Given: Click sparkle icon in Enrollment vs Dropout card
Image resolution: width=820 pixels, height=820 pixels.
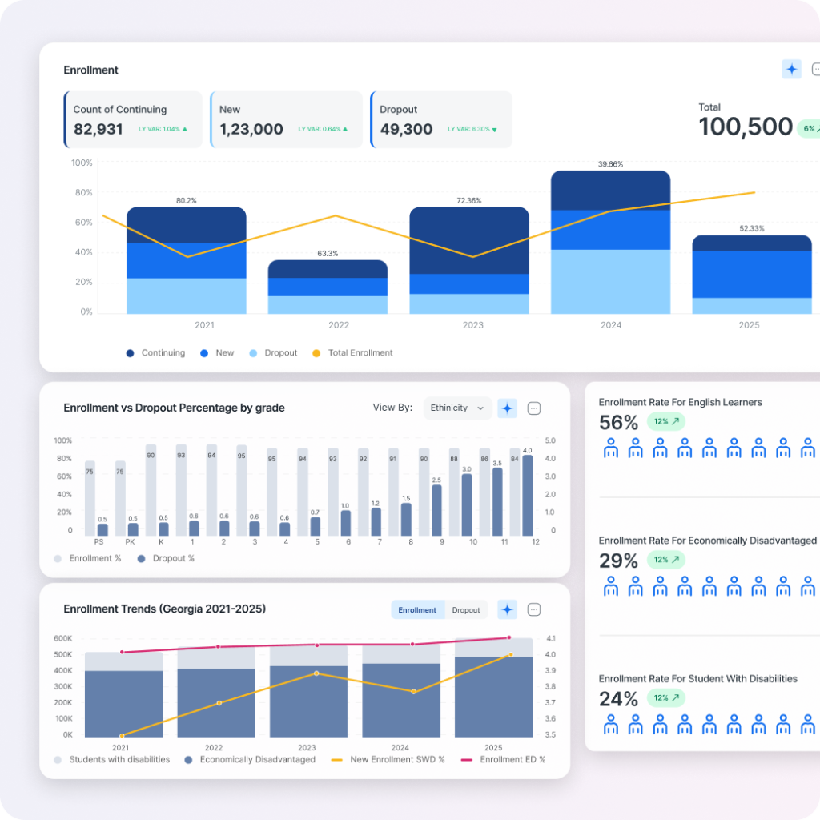Looking at the screenshot, I should click(x=507, y=408).
